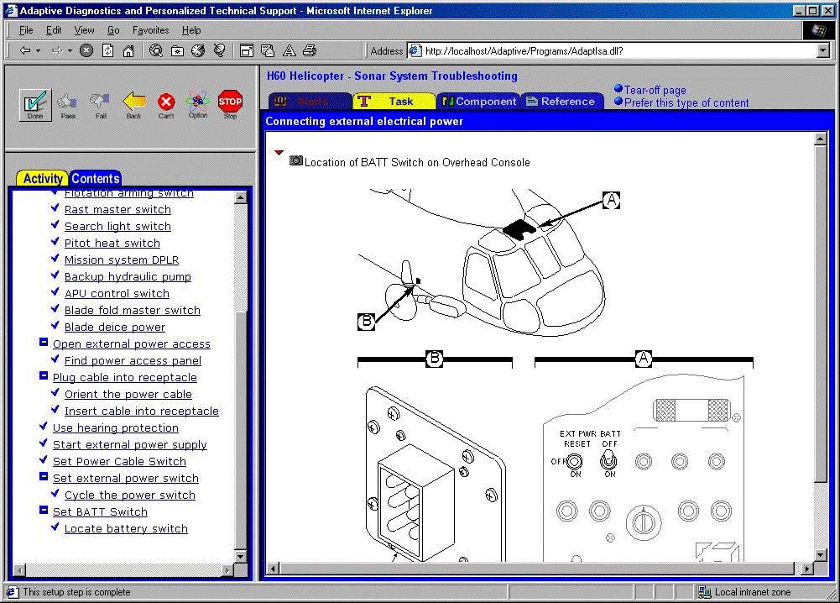This screenshot has width=840, height=603.
Task: Click the content pane vertical scrollbar thumb
Action: [820, 313]
